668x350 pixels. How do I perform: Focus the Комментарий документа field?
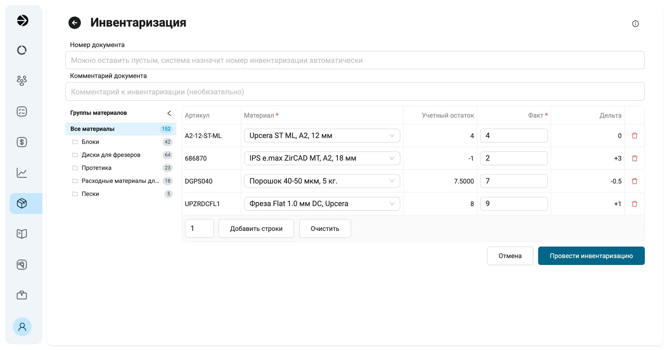coord(355,92)
